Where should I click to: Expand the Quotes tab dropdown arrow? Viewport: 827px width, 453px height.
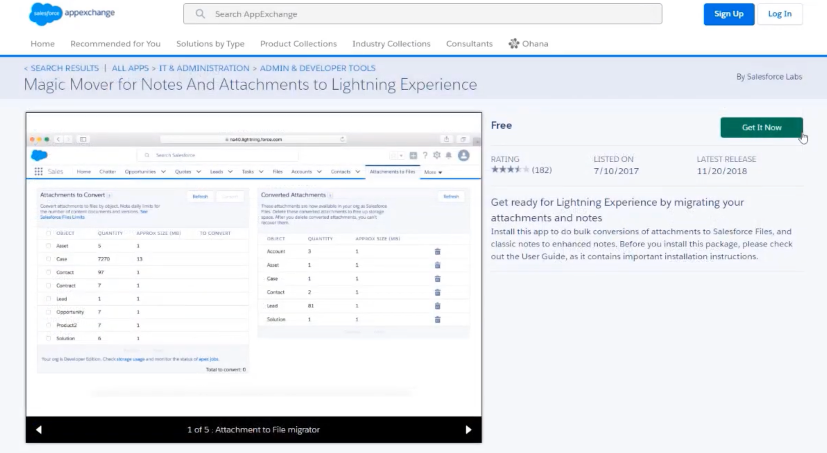pyautogui.click(x=198, y=171)
